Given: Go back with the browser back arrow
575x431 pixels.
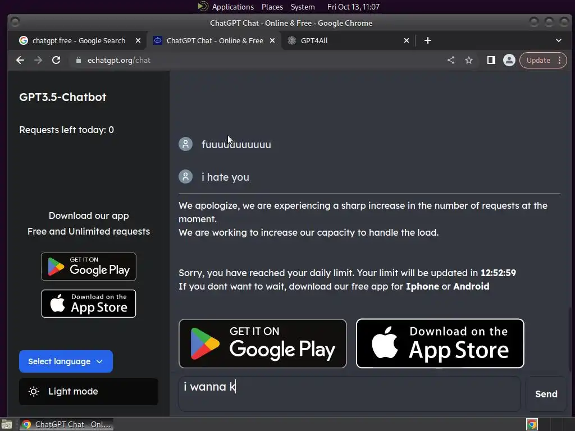Looking at the screenshot, I should click(20, 60).
